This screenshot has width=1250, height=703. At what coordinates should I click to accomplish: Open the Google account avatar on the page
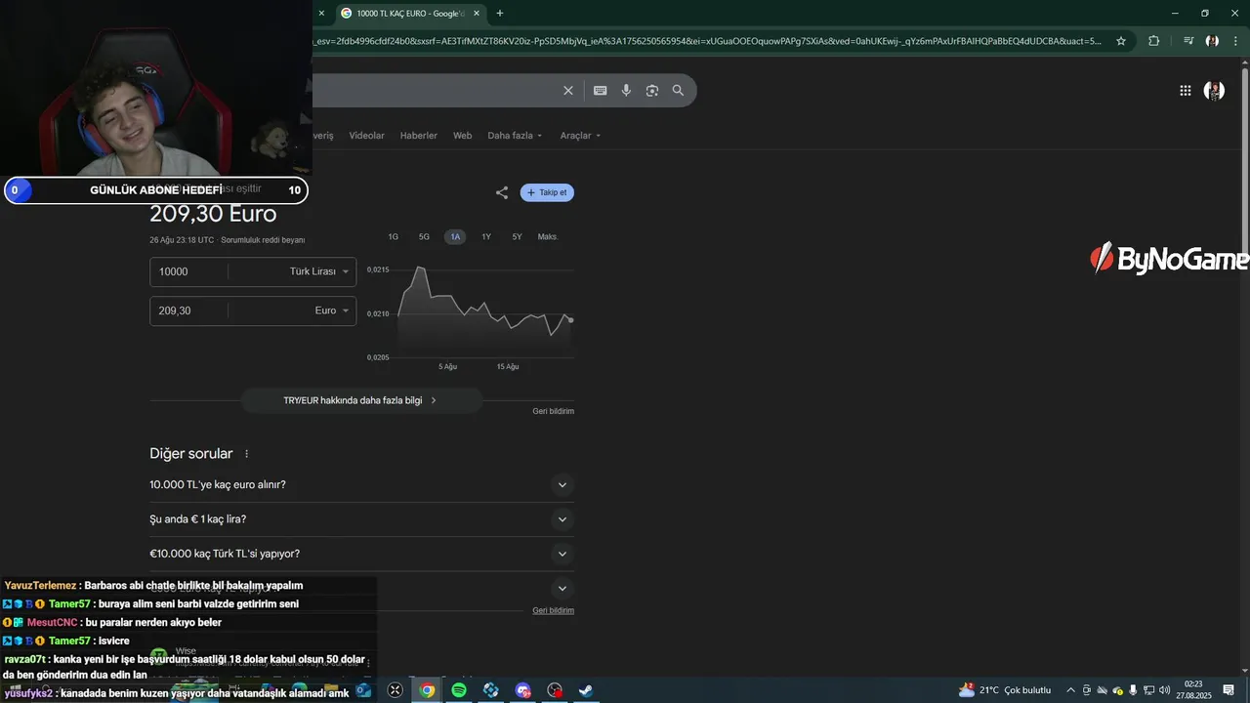[1214, 91]
